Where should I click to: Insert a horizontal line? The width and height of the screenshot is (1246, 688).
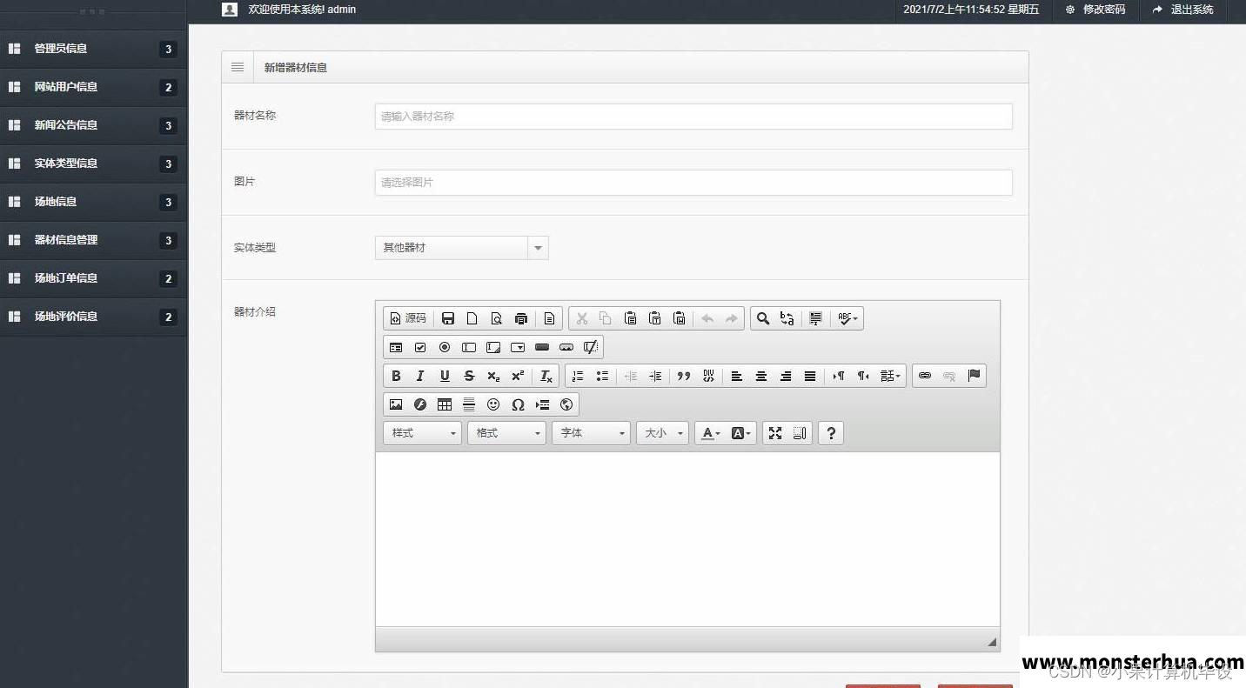469,404
